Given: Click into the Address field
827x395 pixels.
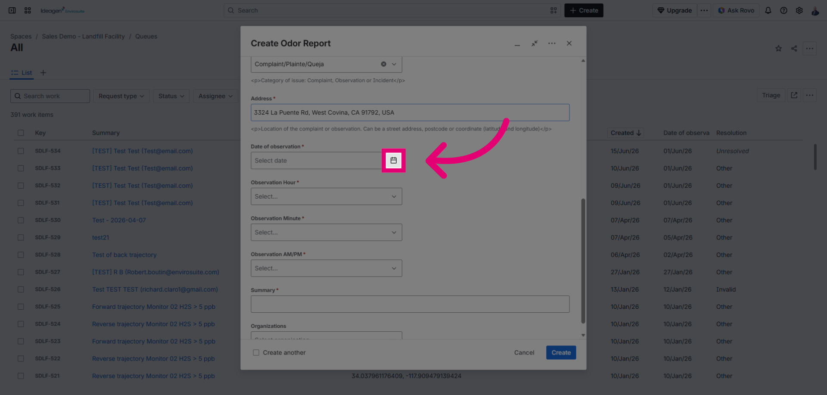Looking at the screenshot, I should [410, 112].
